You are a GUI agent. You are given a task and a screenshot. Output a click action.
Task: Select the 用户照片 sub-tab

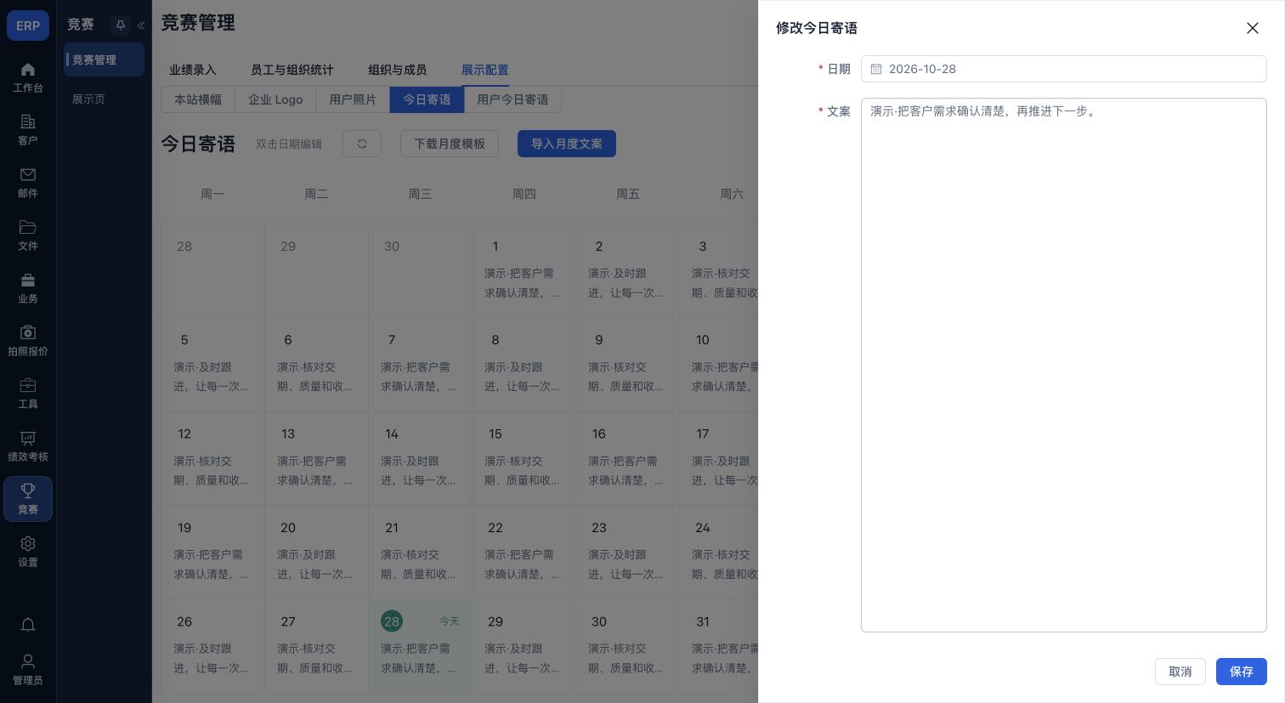pyautogui.click(x=353, y=99)
